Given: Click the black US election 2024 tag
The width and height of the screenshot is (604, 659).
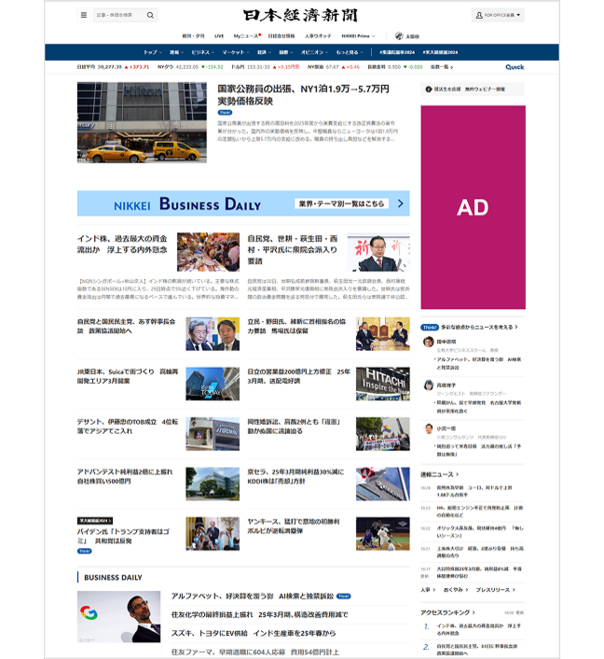Looking at the screenshot, I should [x=95, y=521].
